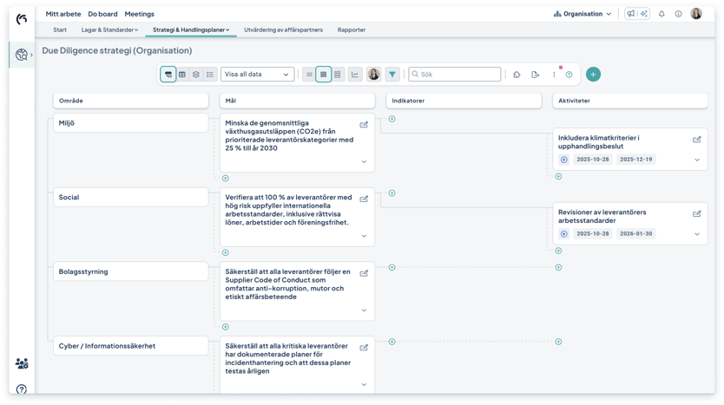Open the Visa all data dropdown
Viewport: 724px width, 405px height.
point(257,75)
